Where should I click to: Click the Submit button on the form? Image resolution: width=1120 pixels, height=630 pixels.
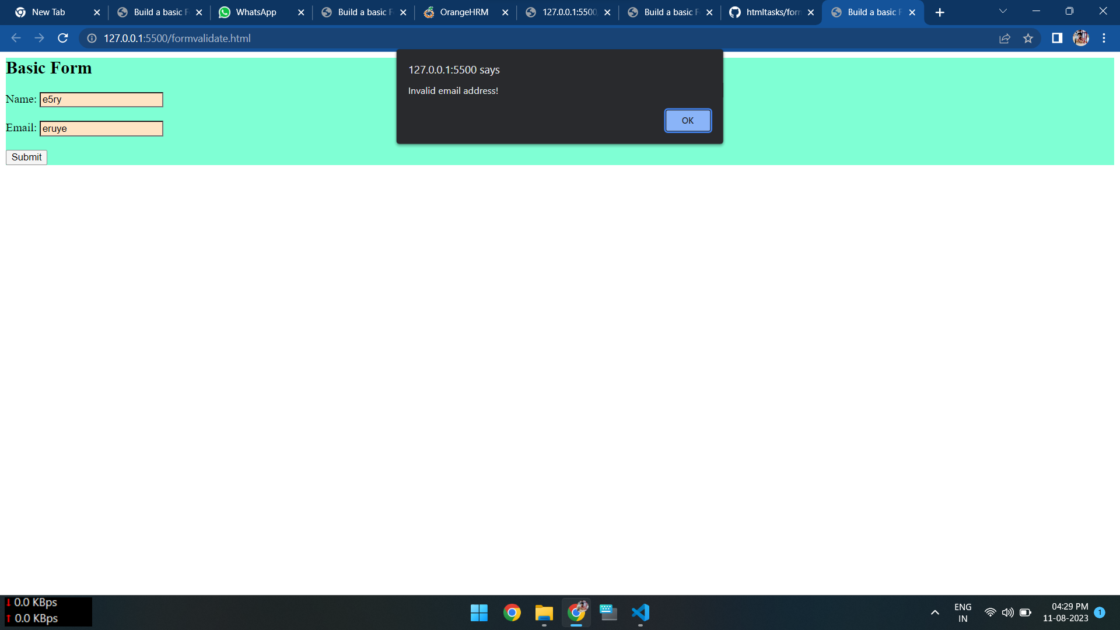[26, 157]
